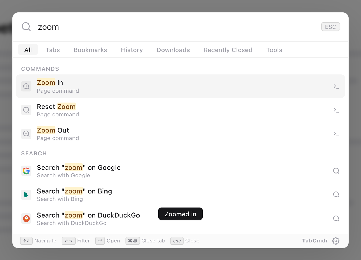361x260 pixels.
Task: Switch to the Recently Closed filter
Action: (x=228, y=50)
